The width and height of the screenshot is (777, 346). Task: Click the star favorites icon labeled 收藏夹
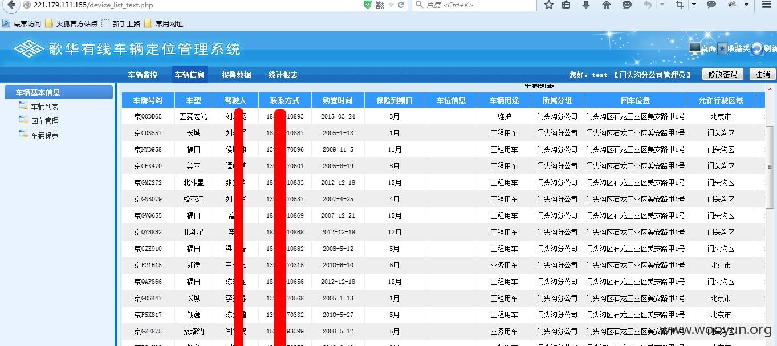(722, 48)
